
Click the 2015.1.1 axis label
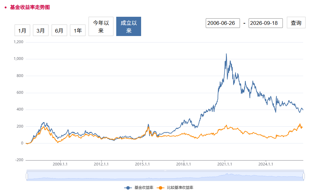142,164
